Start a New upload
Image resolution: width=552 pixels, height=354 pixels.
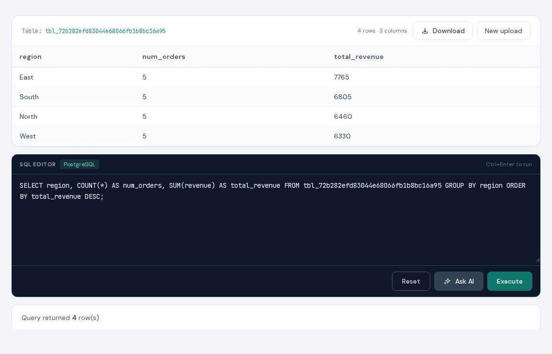click(503, 31)
